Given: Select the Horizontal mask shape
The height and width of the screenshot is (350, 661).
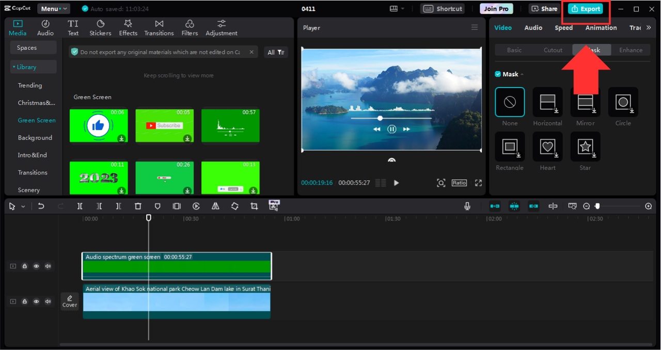Looking at the screenshot, I should point(548,102).
